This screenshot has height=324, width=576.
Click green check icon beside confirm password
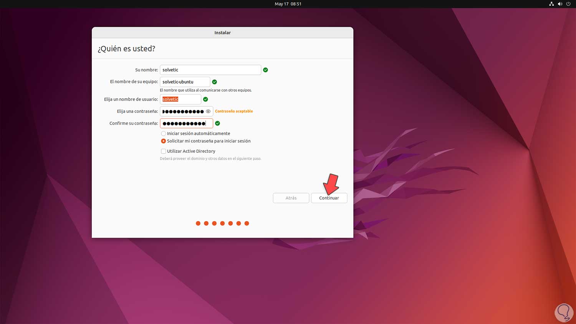point(218,123)
